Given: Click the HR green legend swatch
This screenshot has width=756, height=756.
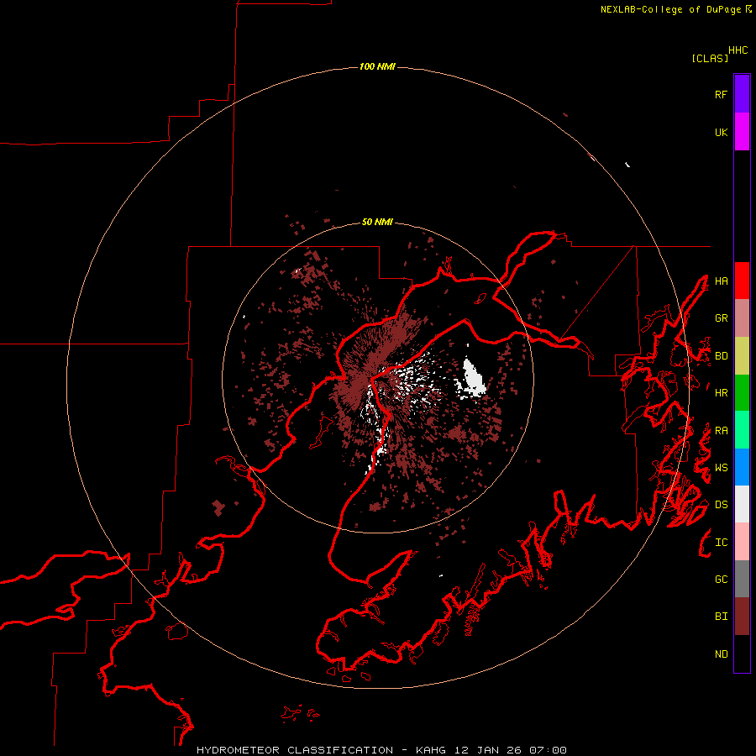Looking at the screenshot, I should (742, 393).
